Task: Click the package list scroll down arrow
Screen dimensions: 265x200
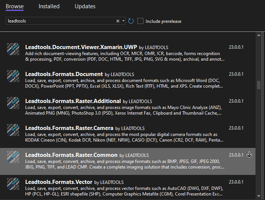Action: tap(259, 196)
